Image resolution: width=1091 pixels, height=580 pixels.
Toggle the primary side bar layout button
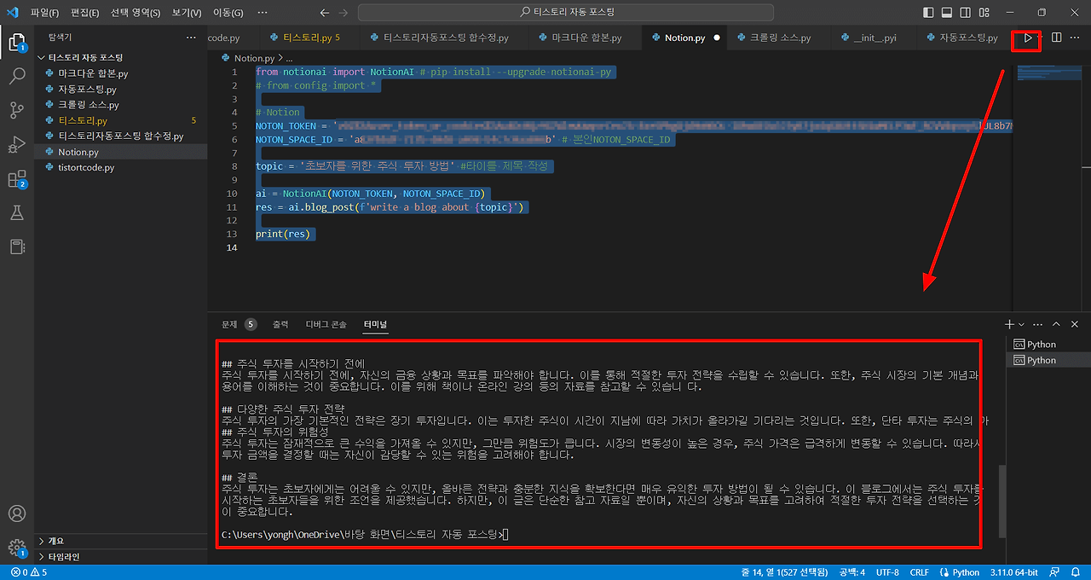[928, 13]
